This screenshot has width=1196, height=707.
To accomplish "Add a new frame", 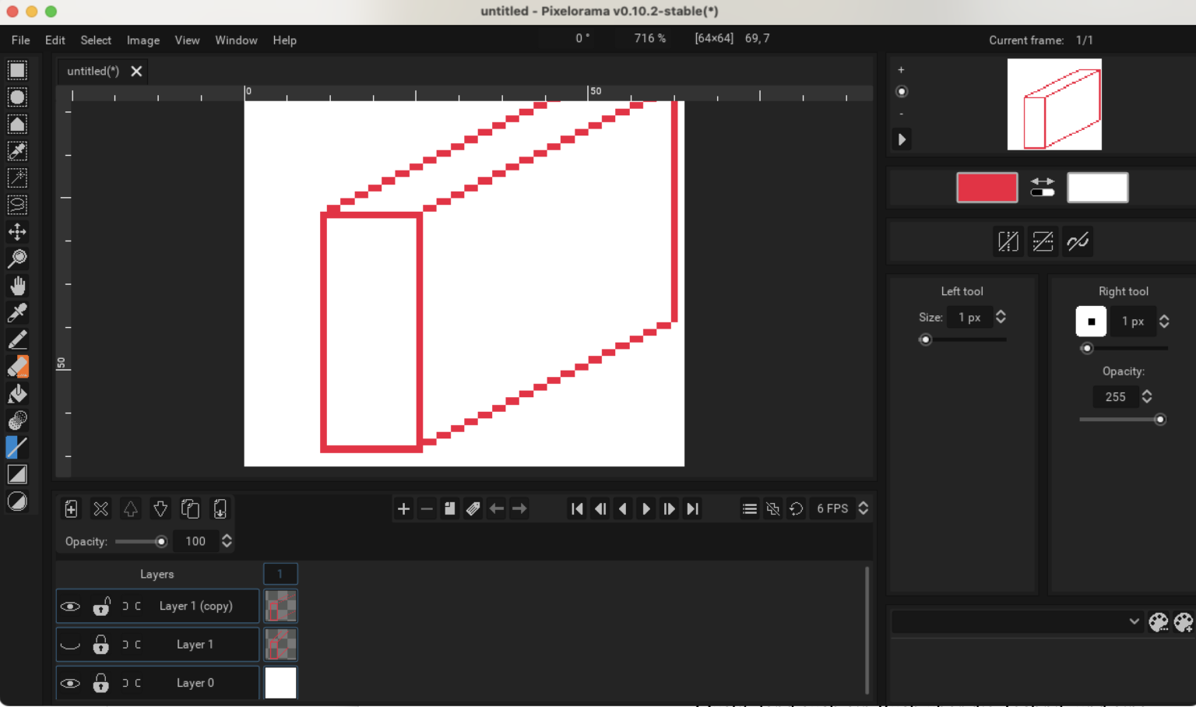I will [x=403, y=508].
